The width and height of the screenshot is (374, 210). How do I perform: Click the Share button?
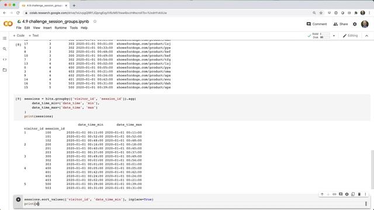[341, 24]
